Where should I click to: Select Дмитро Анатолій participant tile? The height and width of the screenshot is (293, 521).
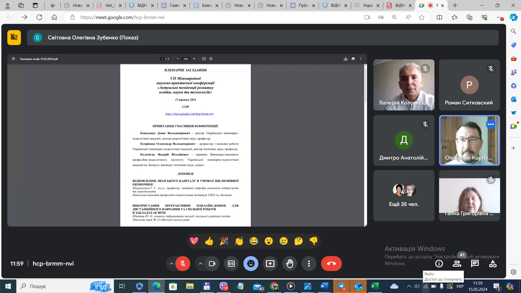[404, 140]
